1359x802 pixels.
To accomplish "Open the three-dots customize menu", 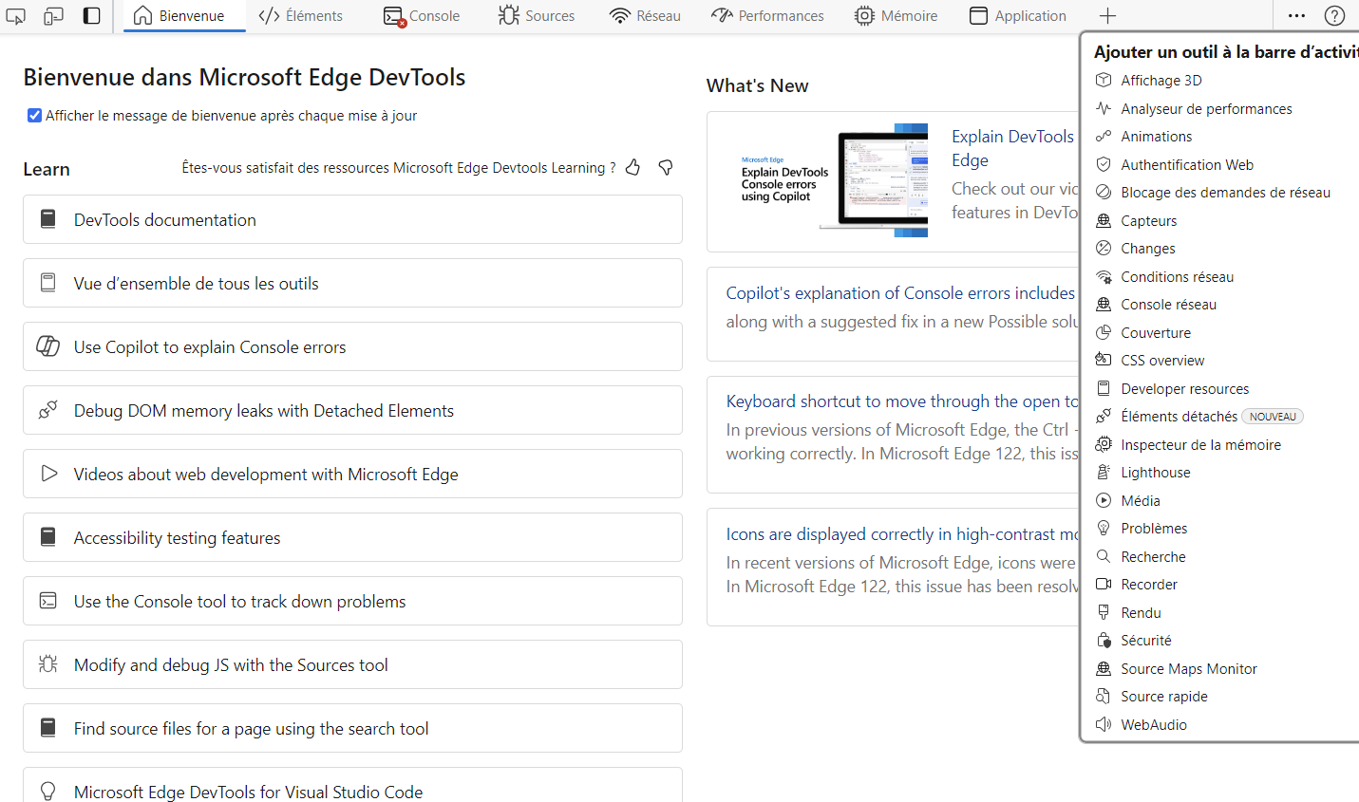I will pos(1296,16).
